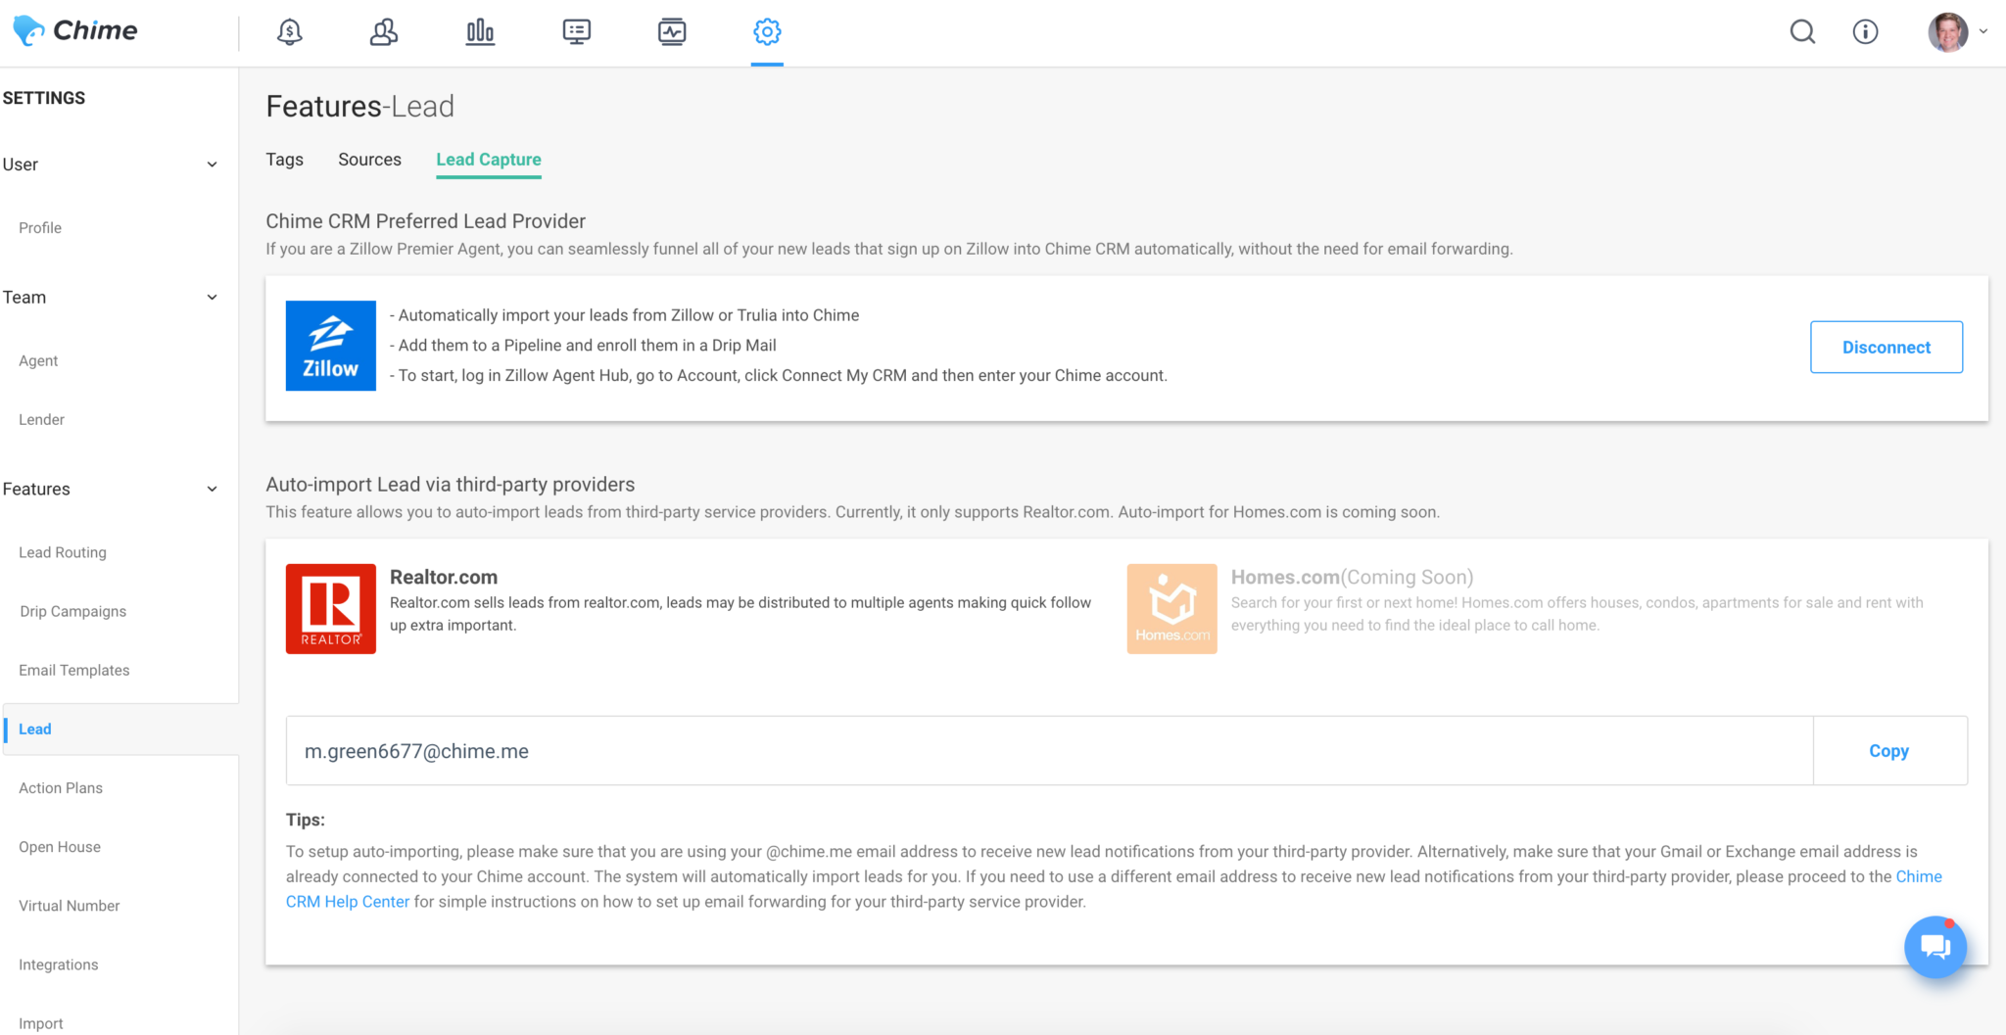This screenshot has height=1035, width=2006.
Task: Open Integrations settings
Action: (59, 964)
